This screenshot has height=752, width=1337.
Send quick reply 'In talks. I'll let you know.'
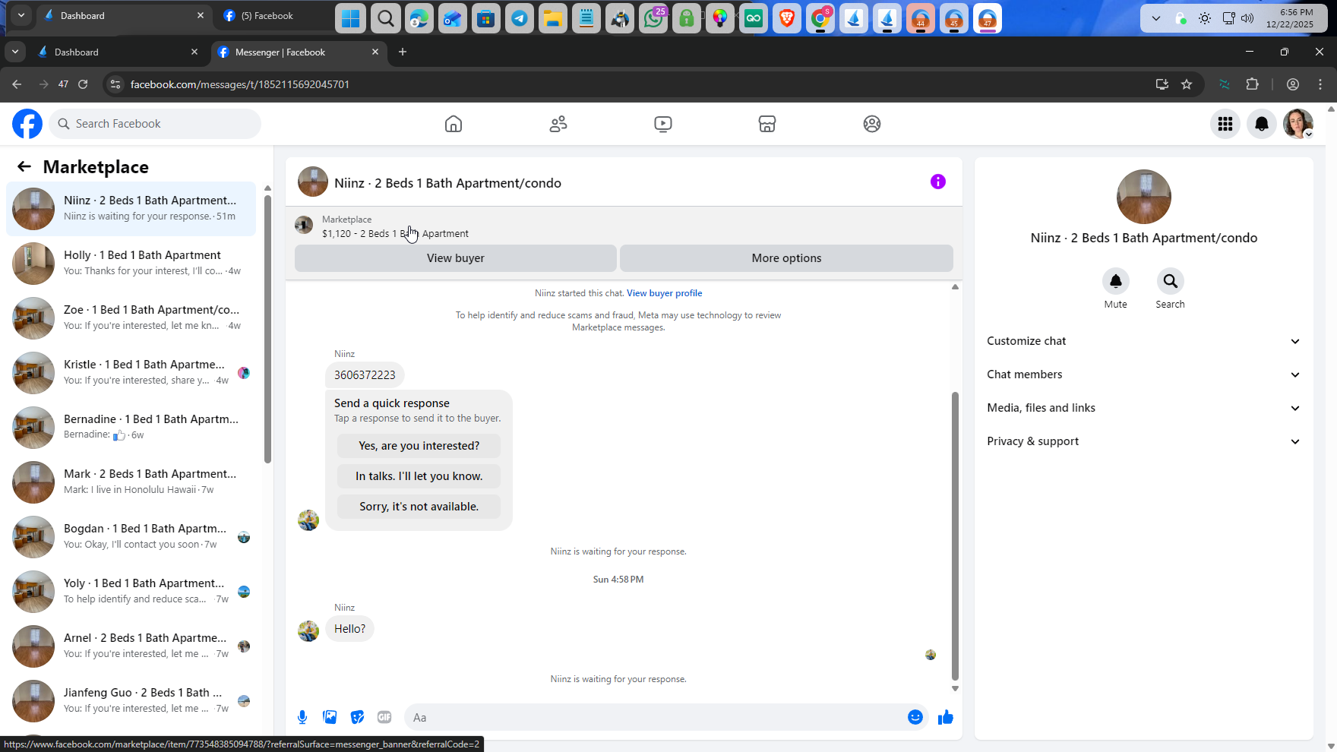(x=419, y=476)
